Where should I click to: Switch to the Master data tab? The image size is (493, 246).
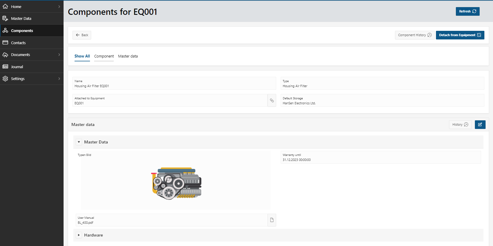128,56
